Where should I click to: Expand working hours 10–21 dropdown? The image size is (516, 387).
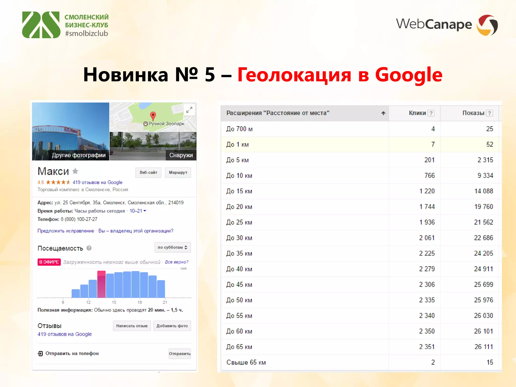coord(138,211)
